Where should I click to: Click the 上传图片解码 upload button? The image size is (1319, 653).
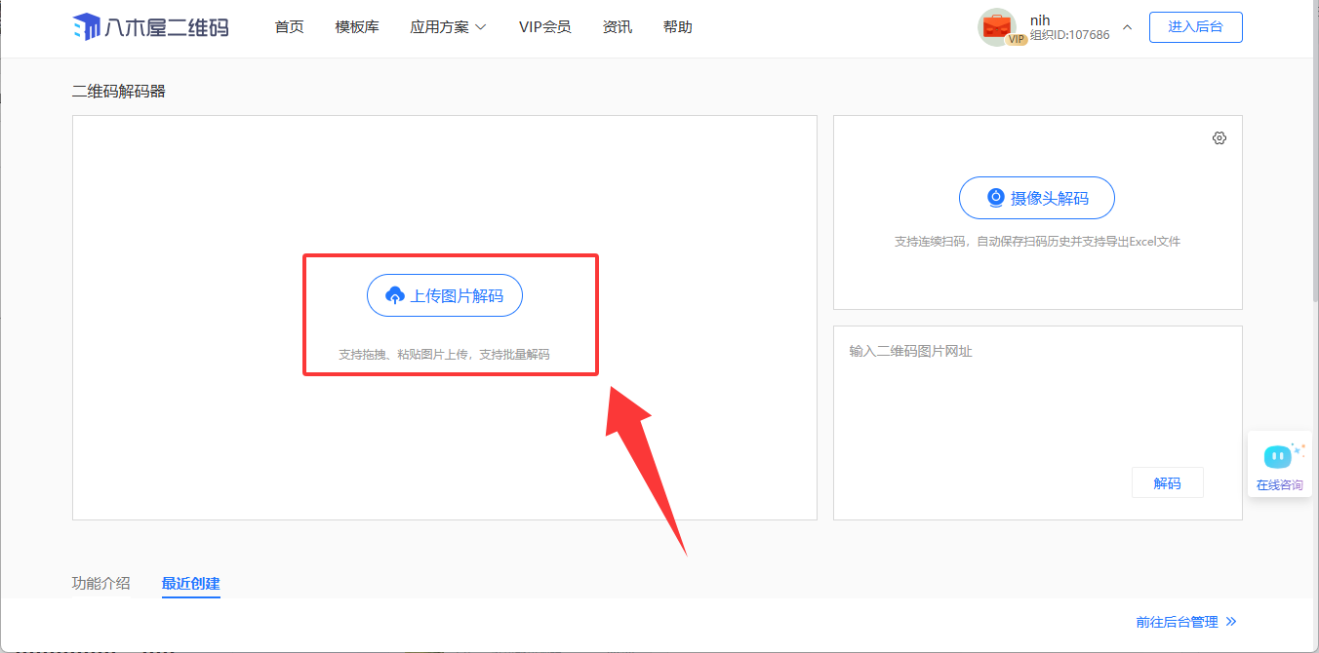click(x=445, y=295)
